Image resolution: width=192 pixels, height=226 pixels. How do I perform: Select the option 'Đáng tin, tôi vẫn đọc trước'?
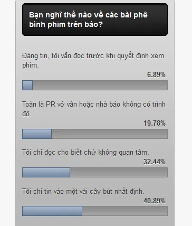pyautogui.click(x=93, y=60)
